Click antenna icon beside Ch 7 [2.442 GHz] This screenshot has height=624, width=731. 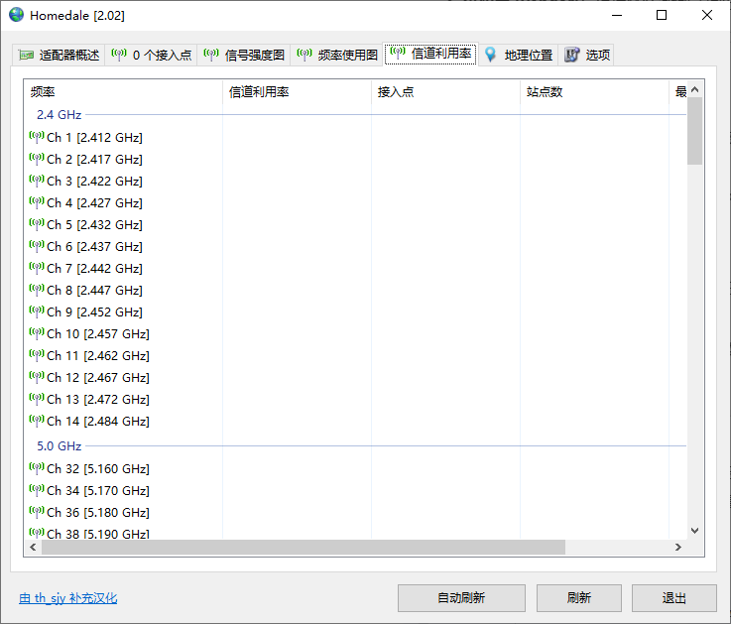click(x=37, y=268)
